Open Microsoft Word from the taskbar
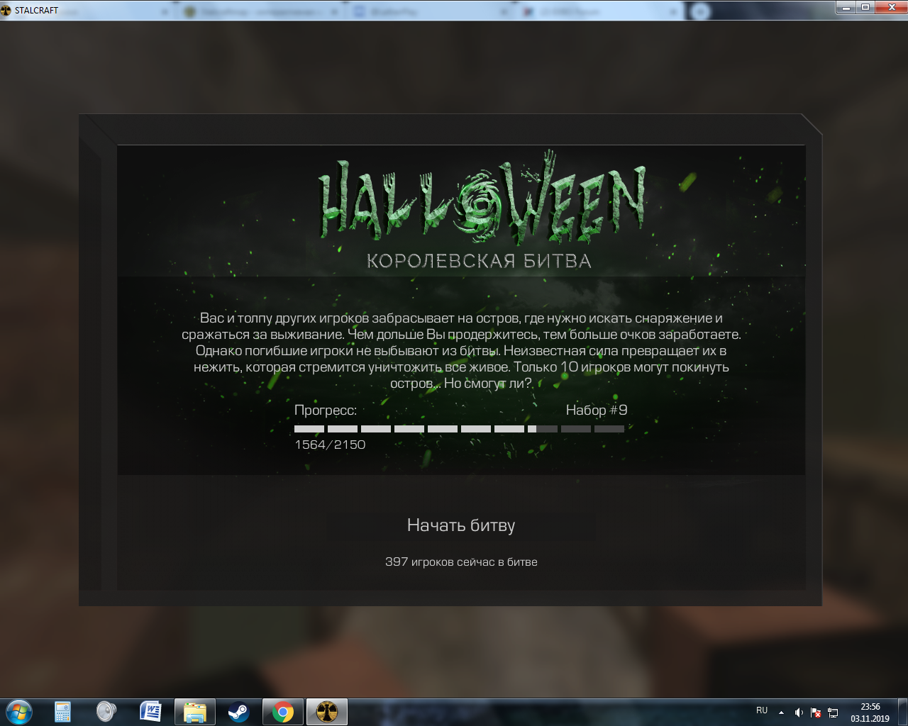Viewport: 908px width, 726px height. [150, 712]
